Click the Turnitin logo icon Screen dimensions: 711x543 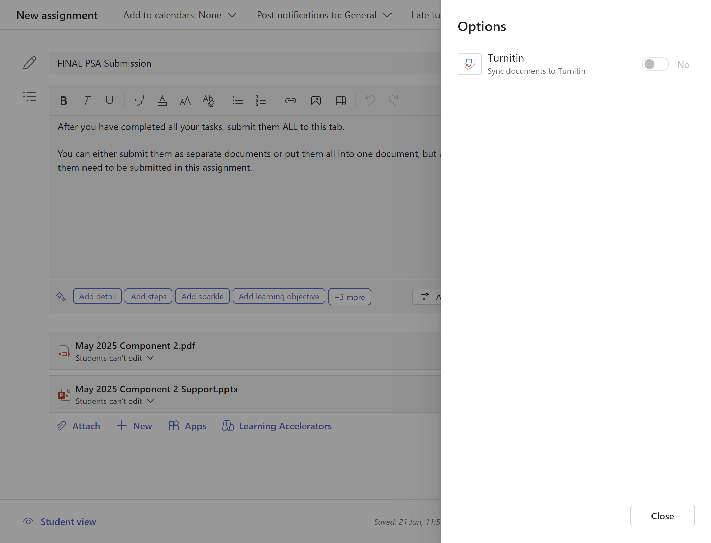pos(470,64)
